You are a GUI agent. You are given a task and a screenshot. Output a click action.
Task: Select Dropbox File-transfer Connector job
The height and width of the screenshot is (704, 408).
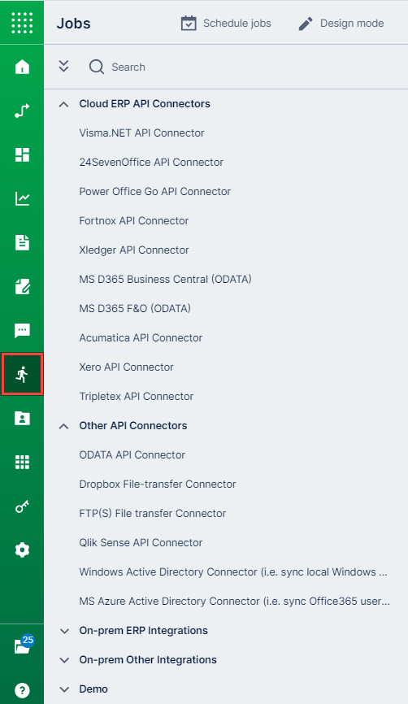click(158, 484)
